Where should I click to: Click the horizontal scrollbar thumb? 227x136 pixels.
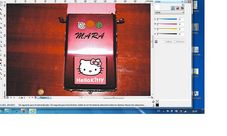coord(113,97)
